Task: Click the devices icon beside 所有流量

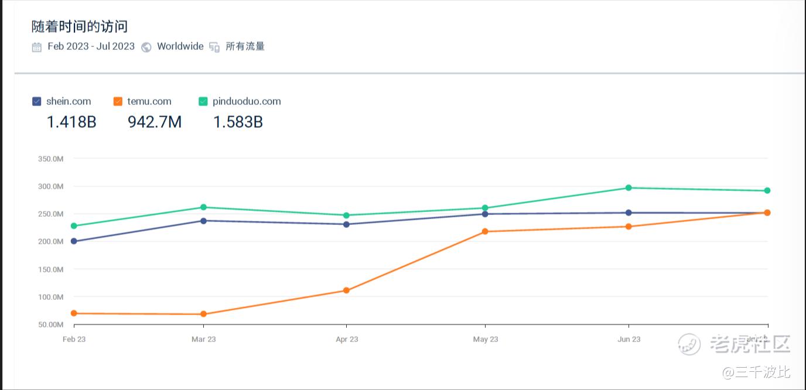Action: (214, 47)
